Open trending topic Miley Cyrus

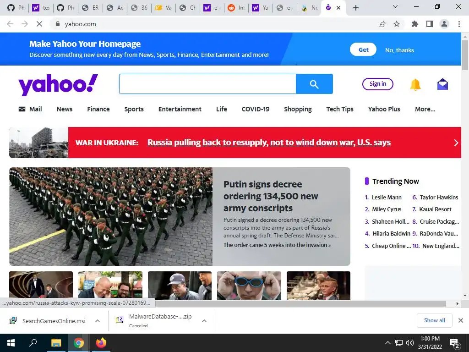[387, 209]
